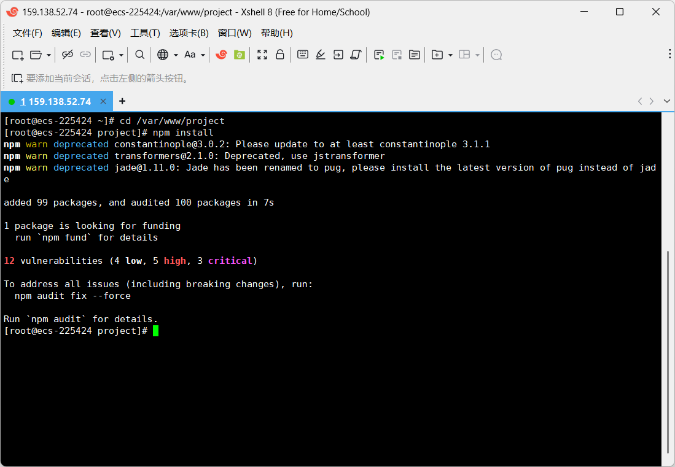Click the new tab group plus icon
The height and width of the screenshot is (467, 675).
(437, 55)
